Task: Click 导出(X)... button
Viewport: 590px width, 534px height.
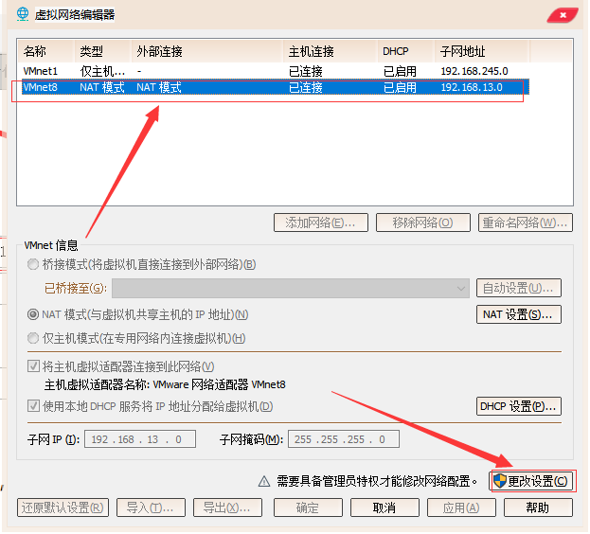Action: (x=227, y=508)
